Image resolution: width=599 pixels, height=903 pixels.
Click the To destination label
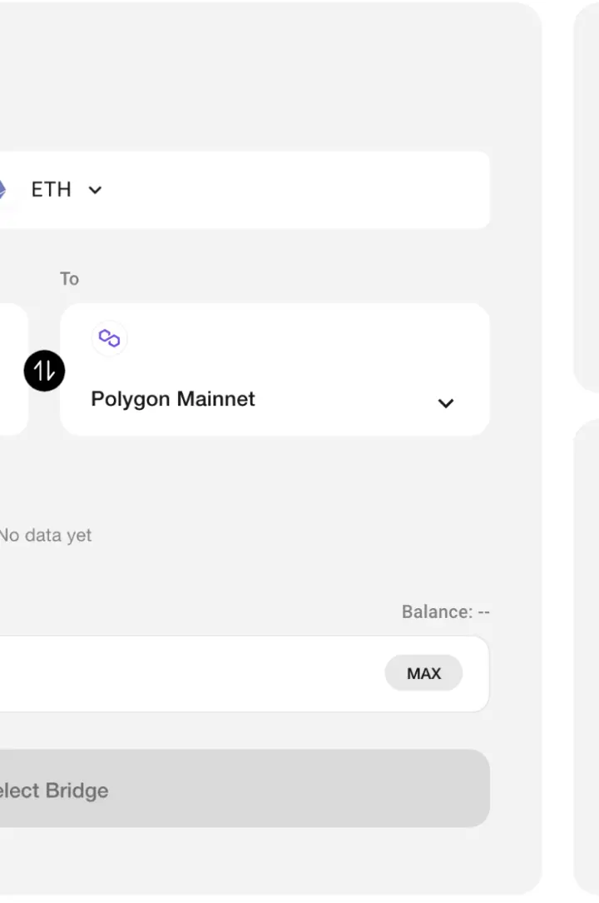point(69,279)
